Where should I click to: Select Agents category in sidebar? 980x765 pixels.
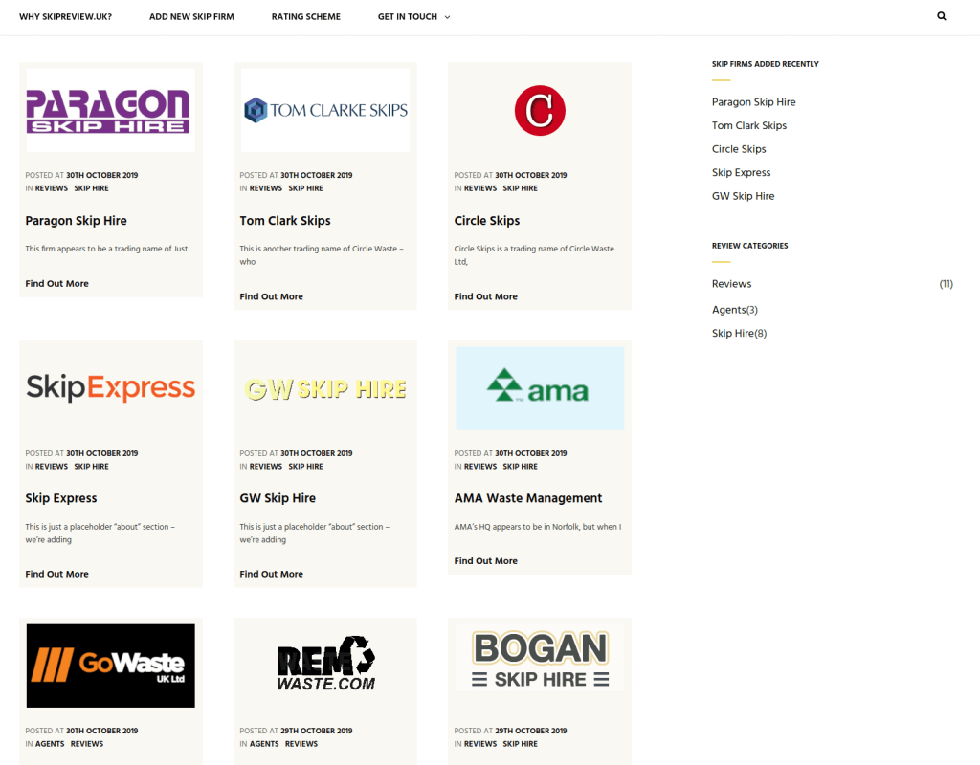click(x=728, y=310)
